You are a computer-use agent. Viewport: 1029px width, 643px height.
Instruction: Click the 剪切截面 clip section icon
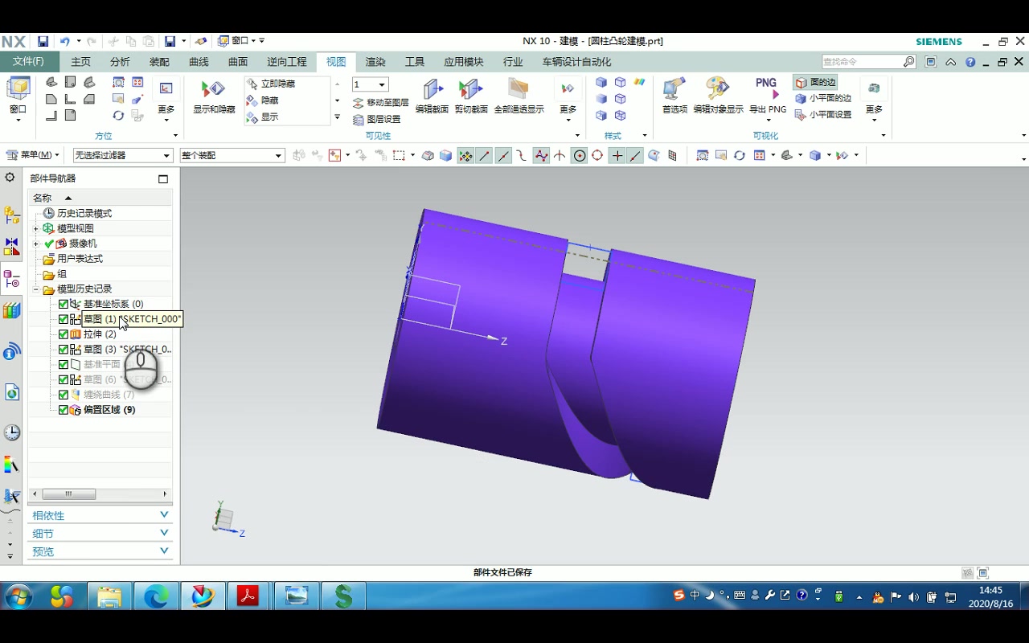point(471,96)
